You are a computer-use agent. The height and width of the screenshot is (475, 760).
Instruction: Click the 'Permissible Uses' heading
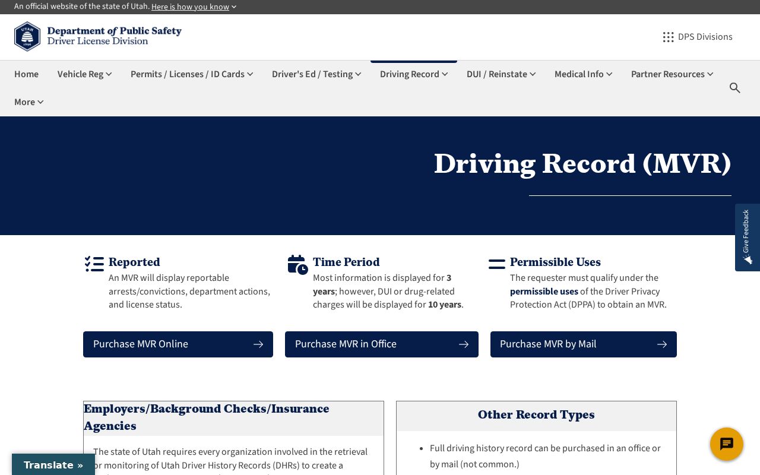coord(555,262)
